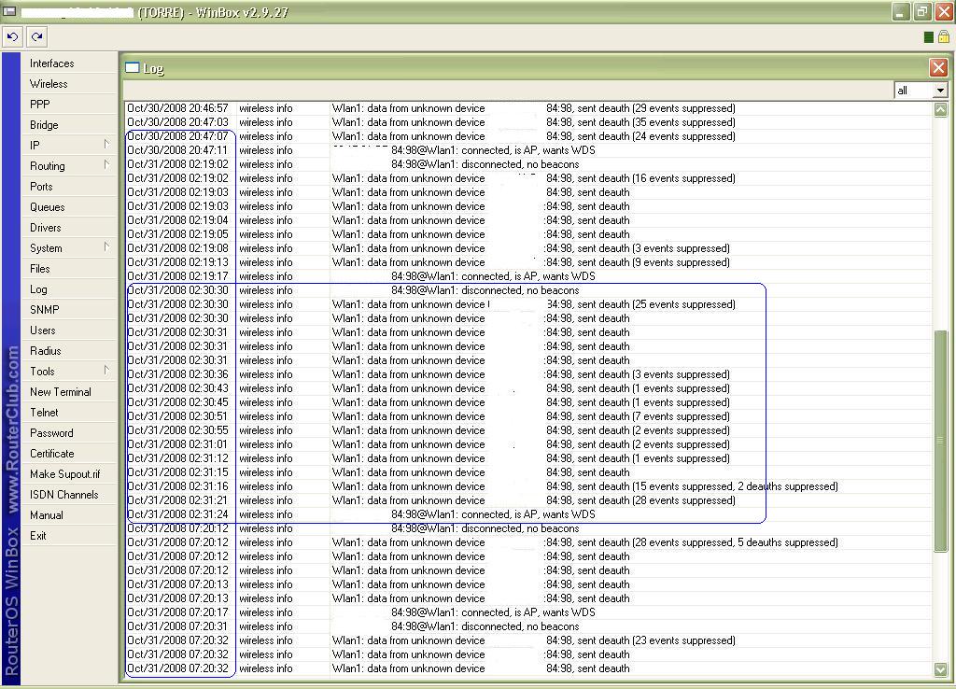Select log row Oct/31/2008 02:19:08
This screenshot has height=689, width=956.
(528, 248)
